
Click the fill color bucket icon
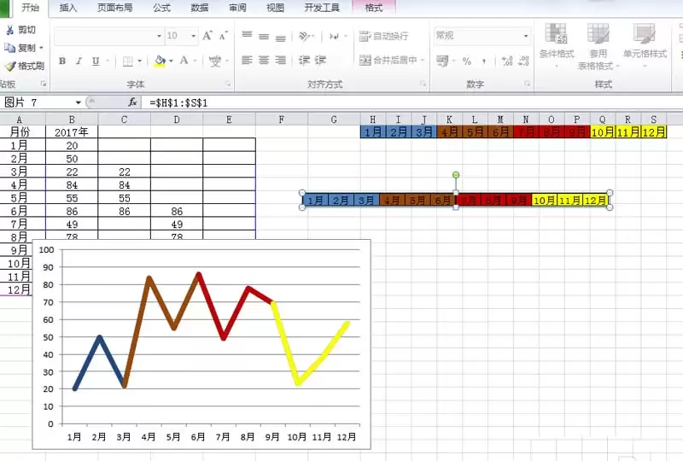click(x=160, y=61)
